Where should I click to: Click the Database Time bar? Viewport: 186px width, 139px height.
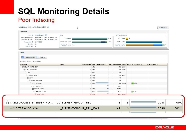tap(89, 42)
